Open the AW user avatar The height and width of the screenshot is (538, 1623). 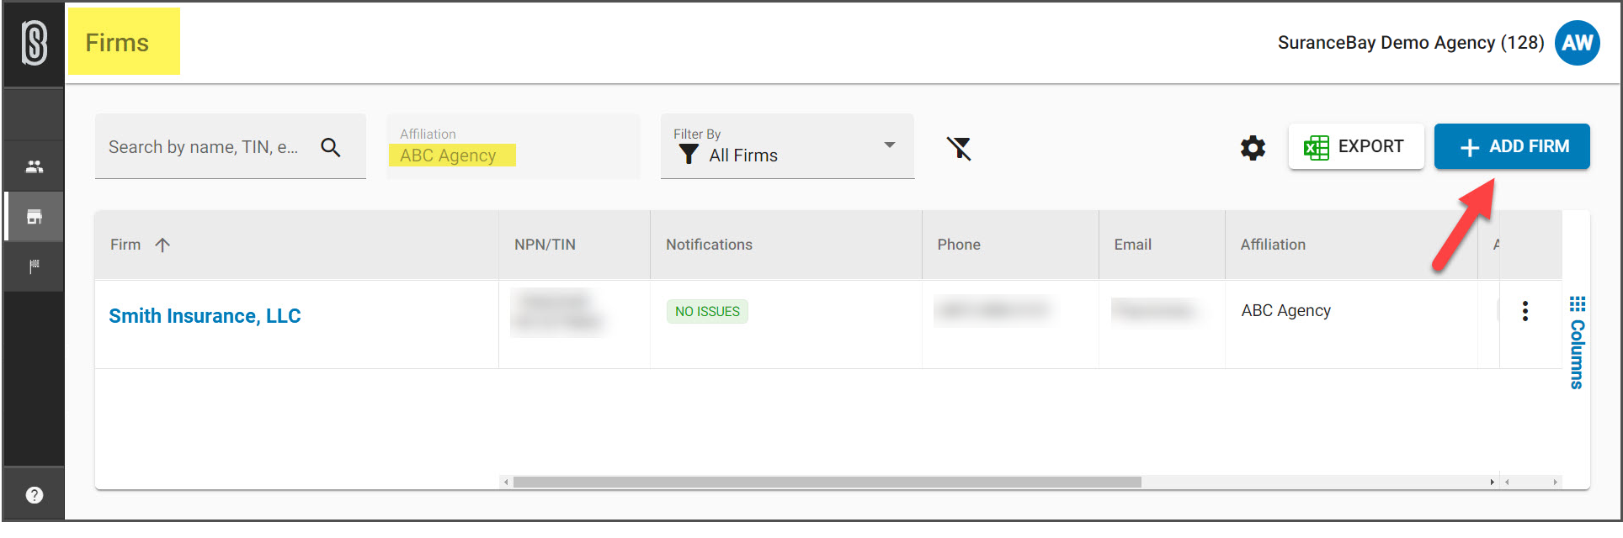point(1577,43)
